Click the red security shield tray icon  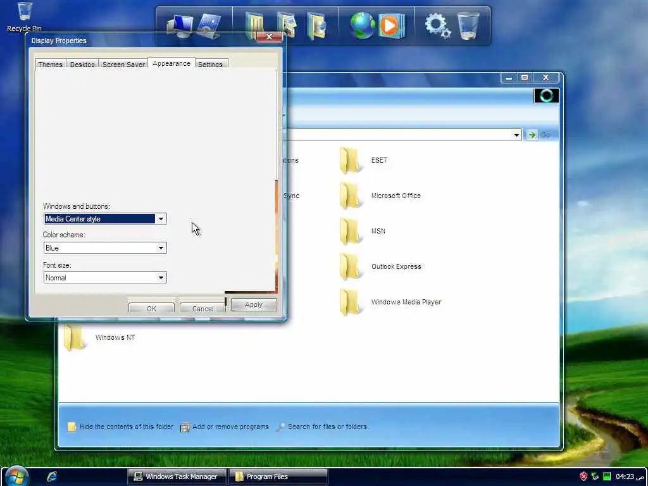click(583, 477)
